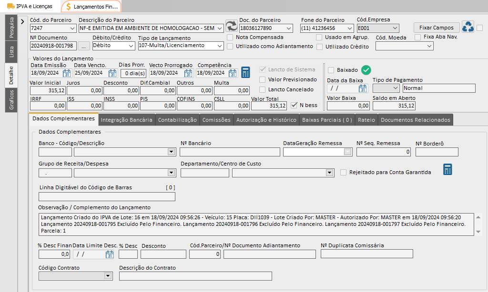Toggle Usado em Agrup. checkbox
This screenshot has width=488, height=292.
[319, 37]
